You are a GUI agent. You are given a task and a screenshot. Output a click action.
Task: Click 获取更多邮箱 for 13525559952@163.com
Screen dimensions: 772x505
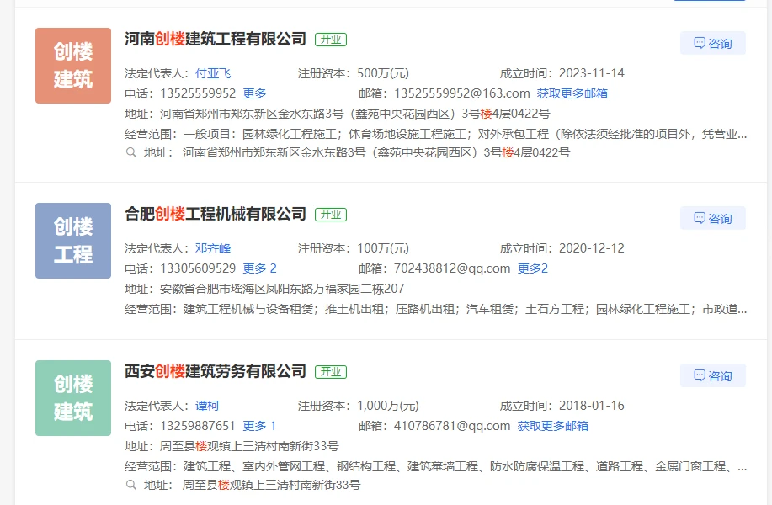pyautogui.click(x=572, y=93)
